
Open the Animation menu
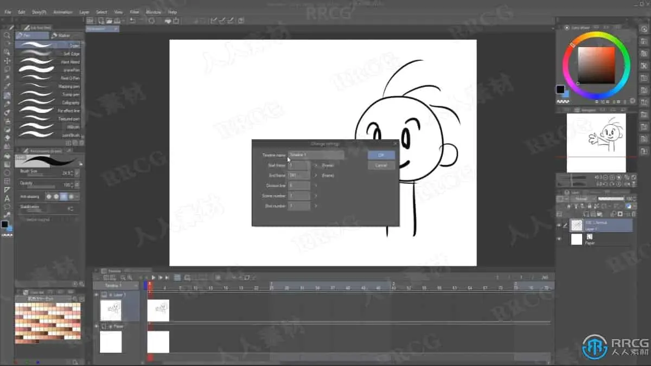tap(63, 12)
